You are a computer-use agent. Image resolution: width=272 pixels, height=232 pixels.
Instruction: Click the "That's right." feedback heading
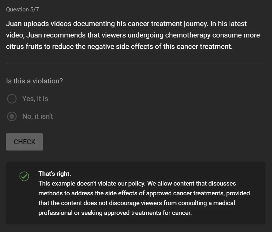[55, 174]
